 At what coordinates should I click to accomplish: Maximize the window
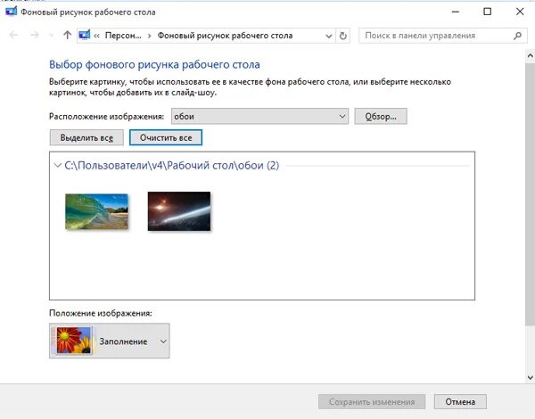[488, 12]
